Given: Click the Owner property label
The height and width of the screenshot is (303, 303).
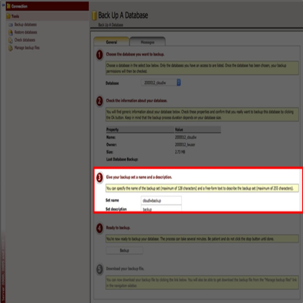Looking at the screenshot, I should (112, 145).
